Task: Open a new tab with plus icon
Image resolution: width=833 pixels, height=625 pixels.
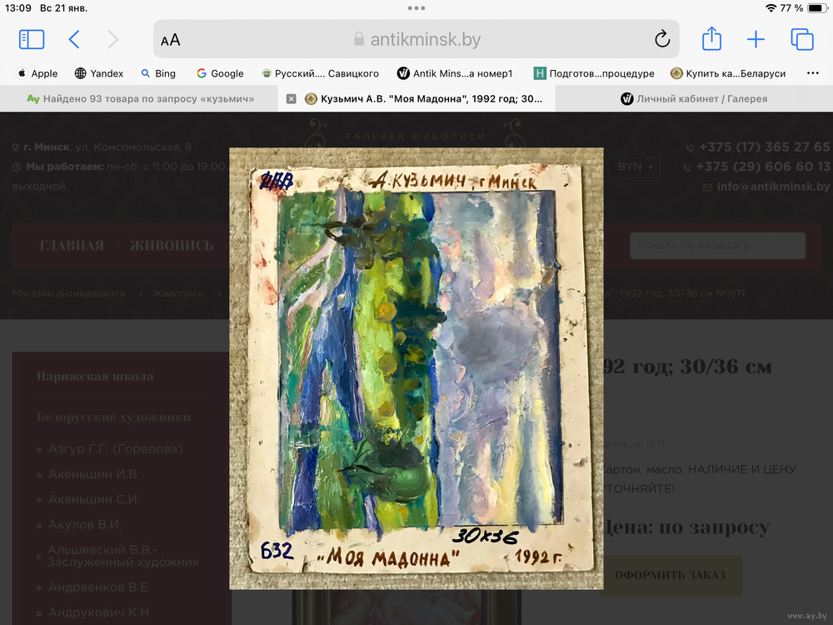Action: pos(756,39)
